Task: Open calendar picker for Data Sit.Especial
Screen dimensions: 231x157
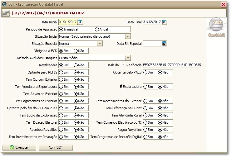Action: click(x=165, y=44)
